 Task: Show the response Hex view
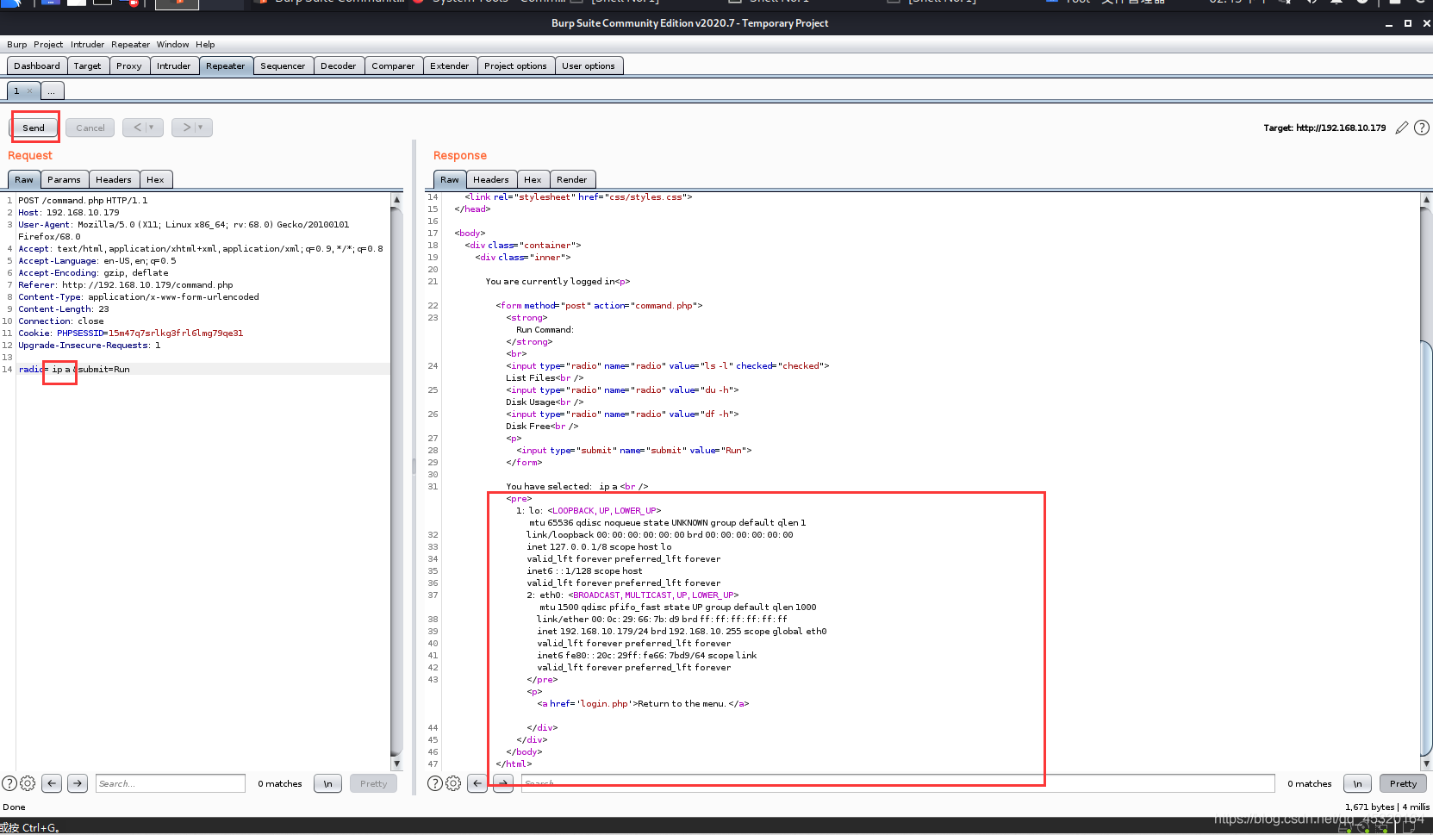[x=533, y=179]
